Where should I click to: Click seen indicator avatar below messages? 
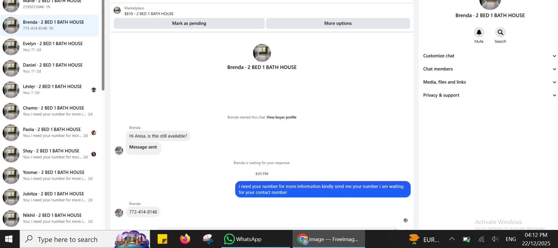point(406,221)
